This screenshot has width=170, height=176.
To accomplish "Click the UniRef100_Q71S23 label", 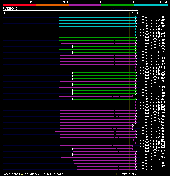I will (152, 151).
